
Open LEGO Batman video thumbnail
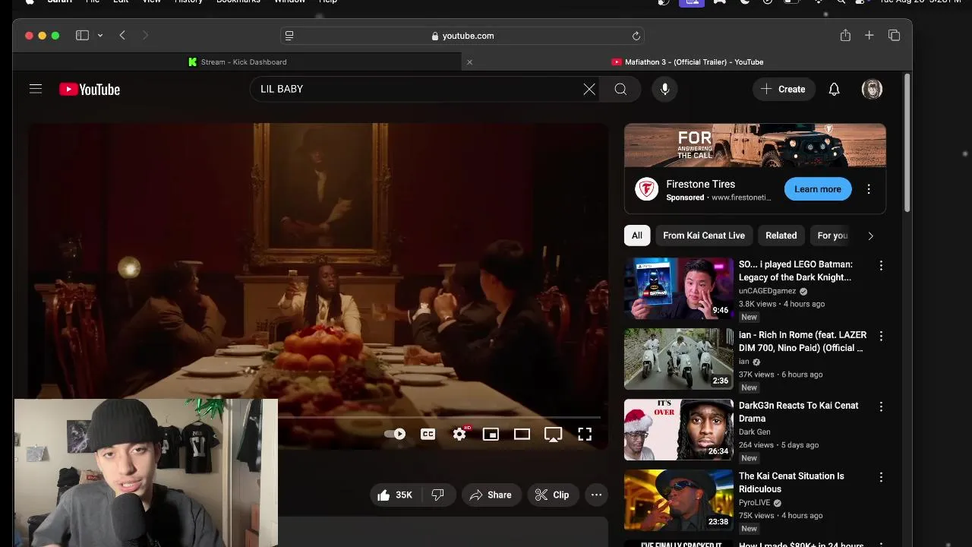point(679,289)
